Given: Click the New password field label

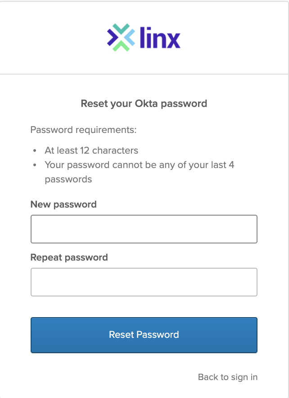Looking at the screenshot, I should pos(63,204).
